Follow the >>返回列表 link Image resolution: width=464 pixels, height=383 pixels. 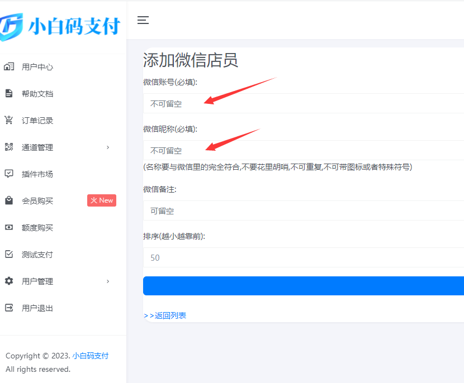[165, 315]
